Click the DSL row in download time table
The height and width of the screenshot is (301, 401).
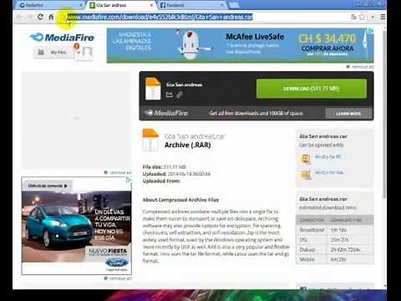[x=335, y=240]
